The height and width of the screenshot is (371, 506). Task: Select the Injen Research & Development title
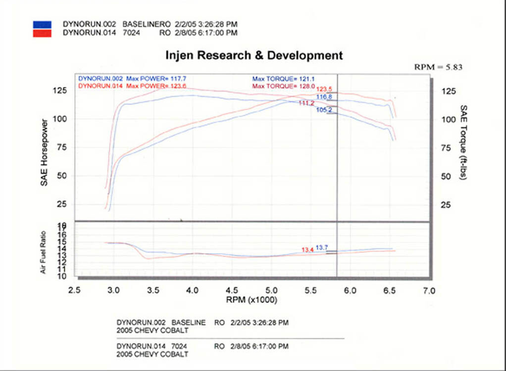254,55
